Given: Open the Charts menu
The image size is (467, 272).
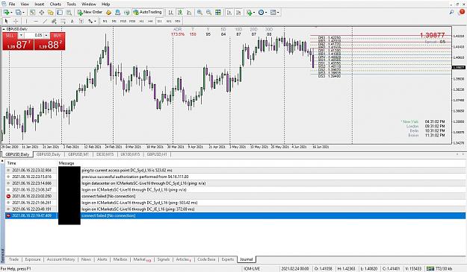Looking at the screenshot, I should (x=55, y=4).
